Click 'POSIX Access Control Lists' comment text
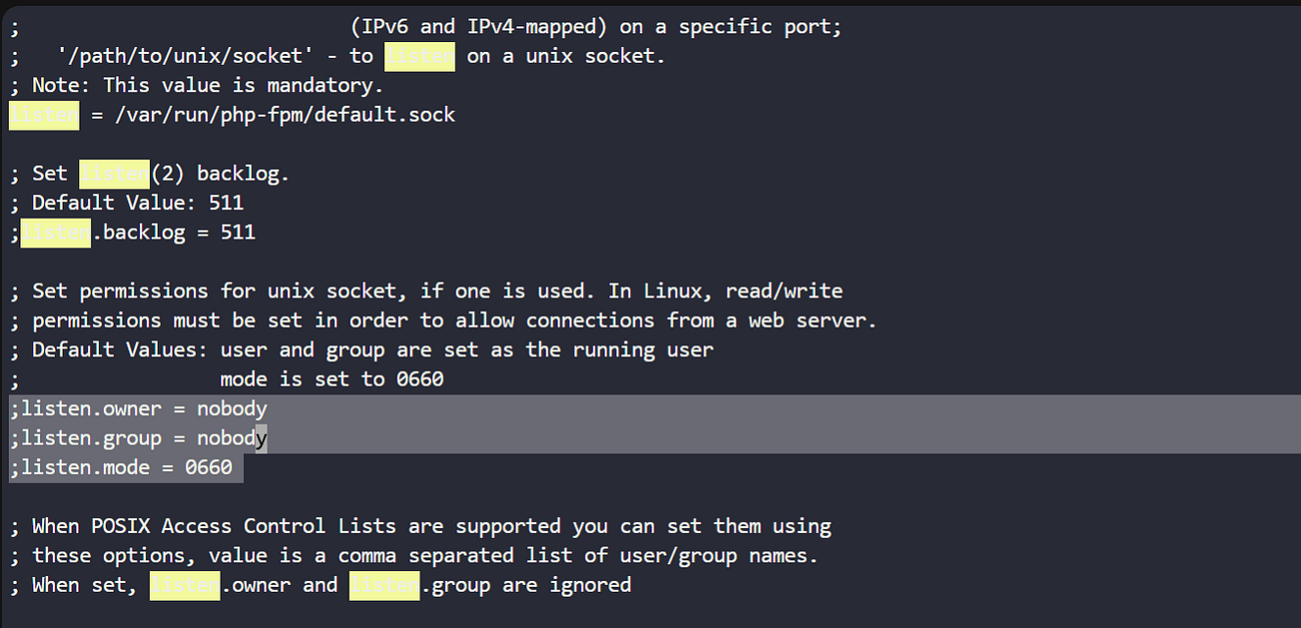Viewport: 1301px width, 628px height. 244,526
